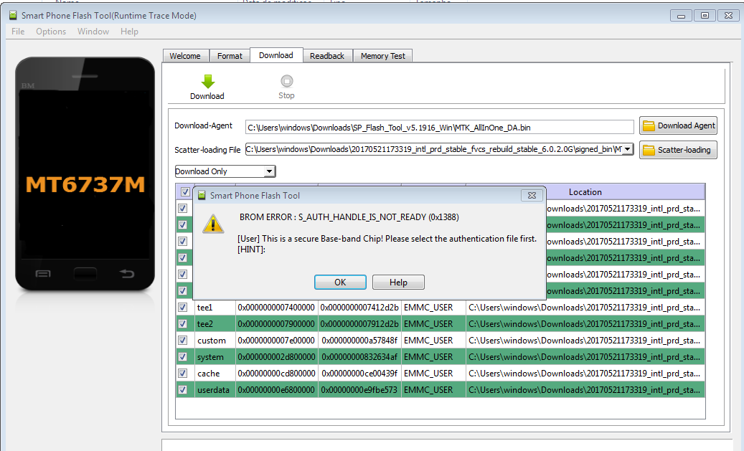Click the warning icon in error dialog
744x451 pixels.
coord(213,223)
